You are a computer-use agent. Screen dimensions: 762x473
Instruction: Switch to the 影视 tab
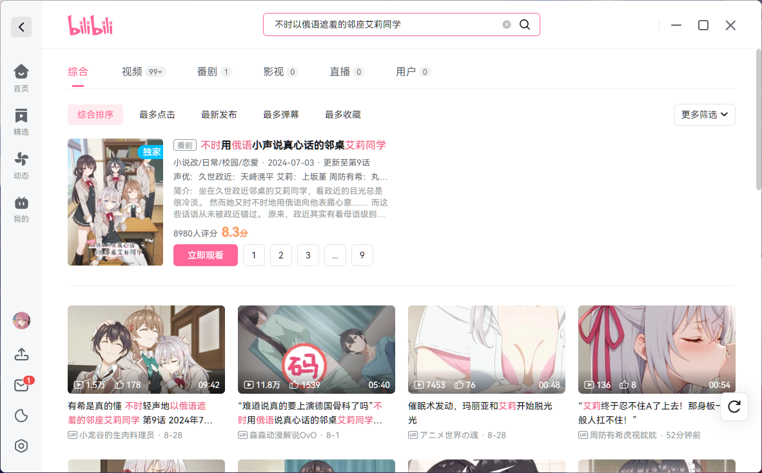click(x=280, y=72)
